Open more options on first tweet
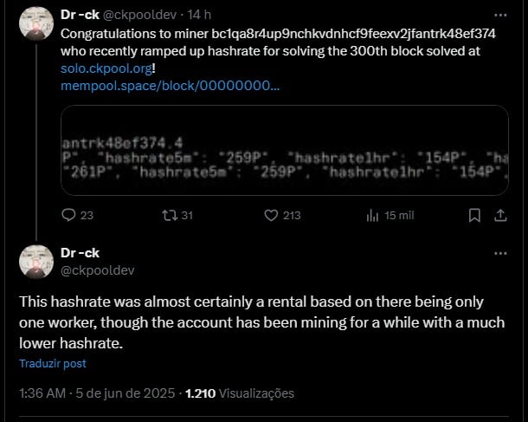The image size is (528, 422). (x=500, y=16)
